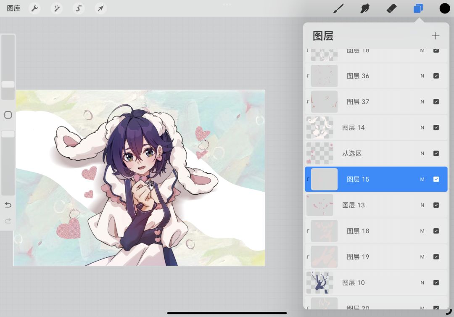The image size is (454, 317).
Task: Uncheck visibility for 从选区 layer
Action: pyautogui.click(x=436, y=153)
